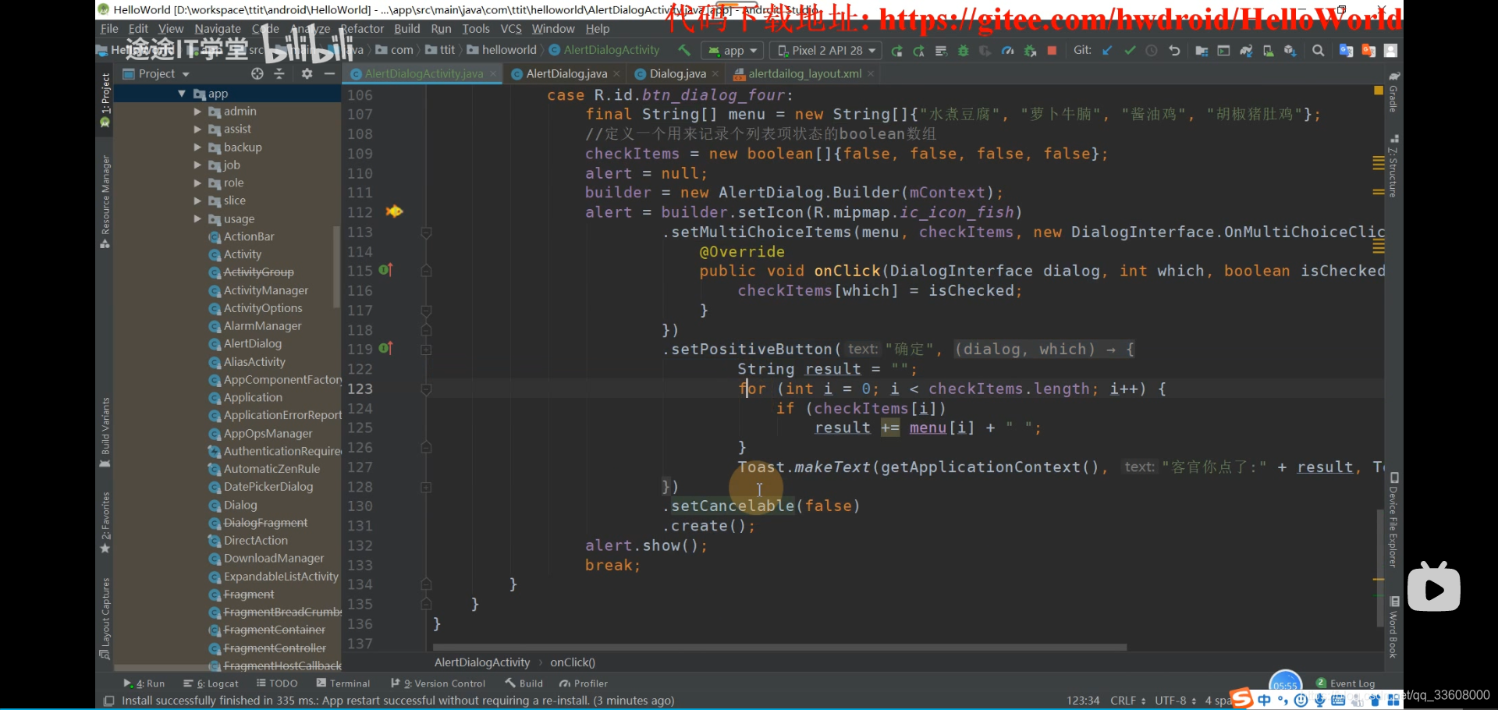Open the SDK Manager cube icon

(x=1290, y=51)
